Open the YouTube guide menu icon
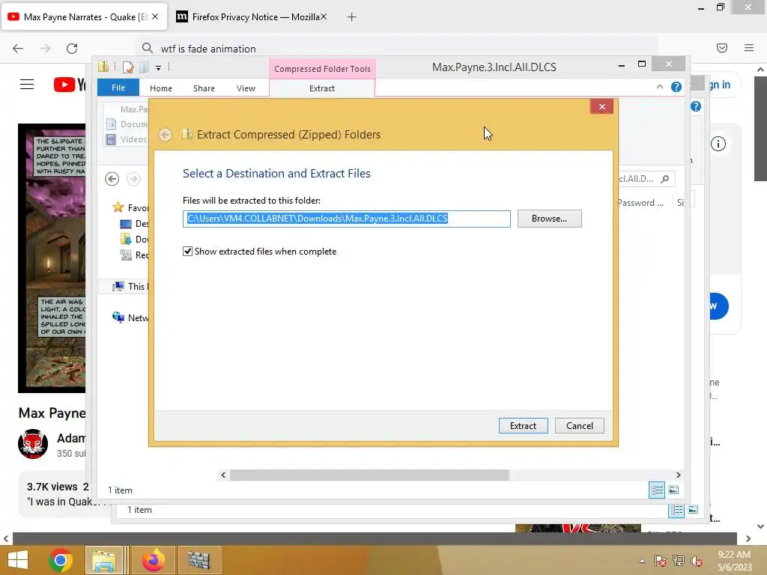This screenshot has height=575, width=767. 27,85
